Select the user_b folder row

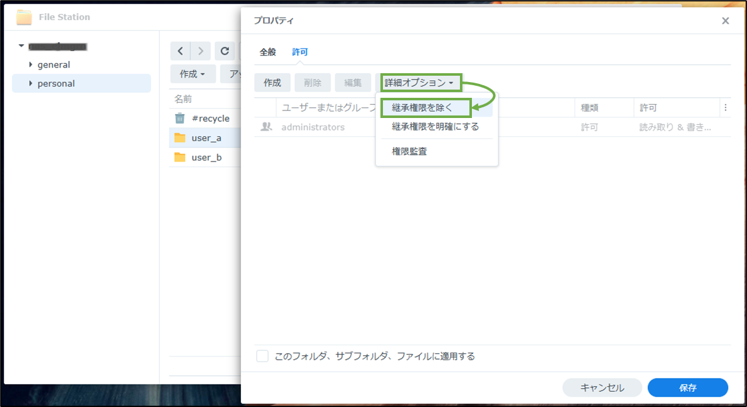pyautogui.click(x=205, y=157)
